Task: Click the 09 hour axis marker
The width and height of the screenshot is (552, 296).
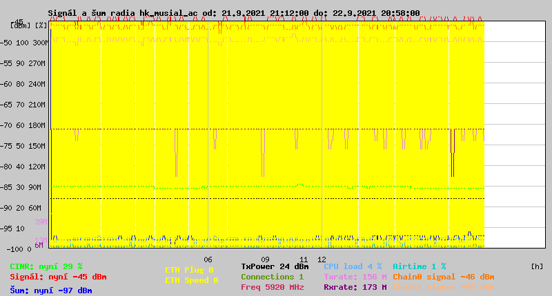Action: tap(265, 240)
